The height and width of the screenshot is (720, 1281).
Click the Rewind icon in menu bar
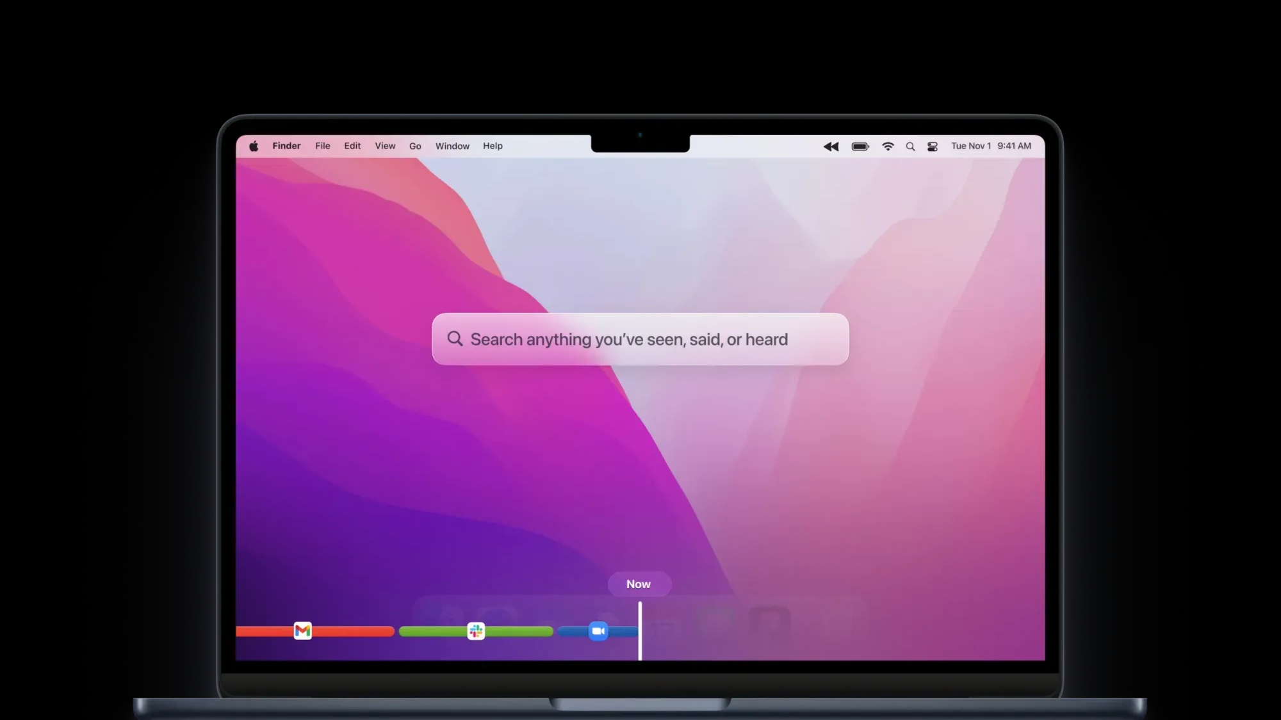[831, 147]
